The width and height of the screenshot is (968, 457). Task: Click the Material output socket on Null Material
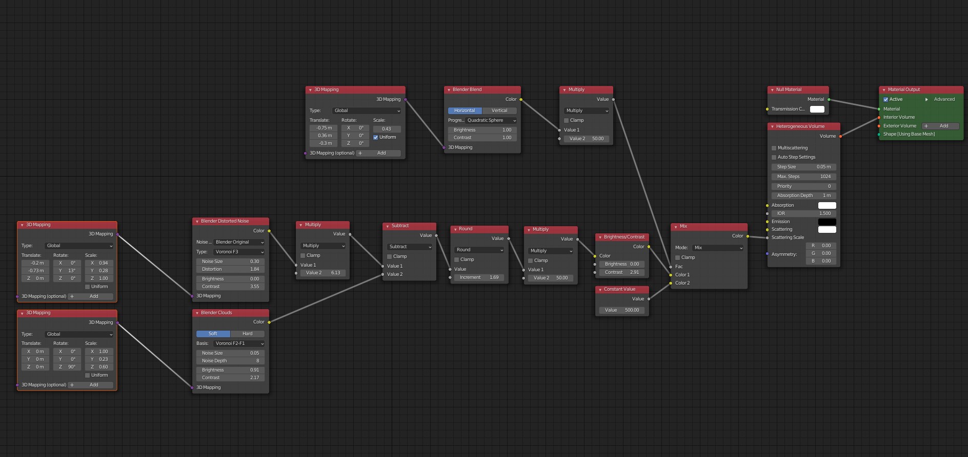[829, 99]
